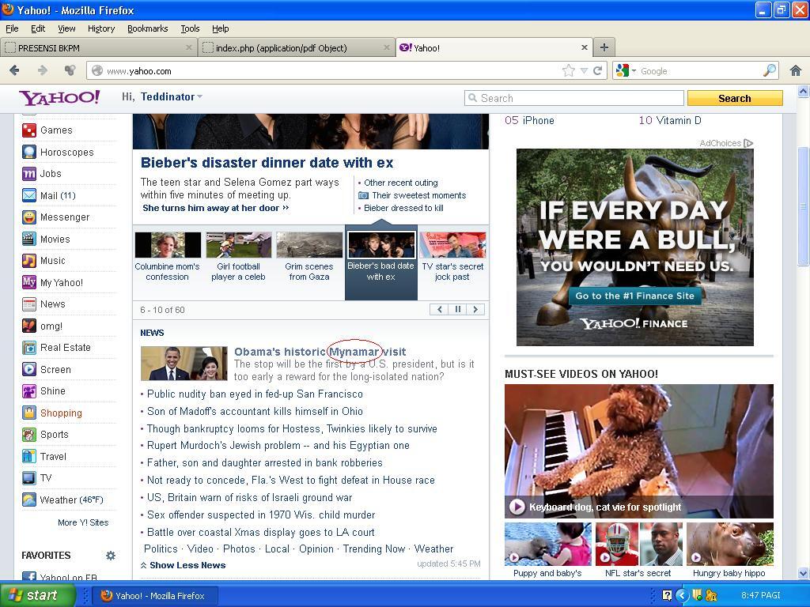Switch to the PRESENSI BKPM tab
Viewport: 810px width, 607px height.
(98, 48)
